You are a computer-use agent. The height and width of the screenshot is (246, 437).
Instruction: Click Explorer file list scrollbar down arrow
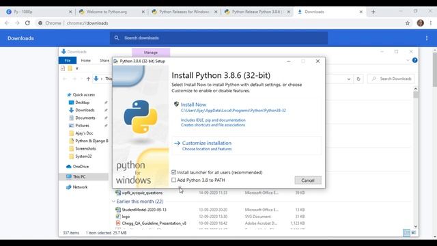point(416,226)
